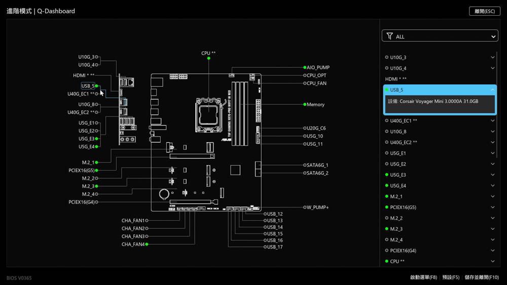Select the HDMI entry in the list
This screenshot has height=285, width=507.
coord(395,79)
